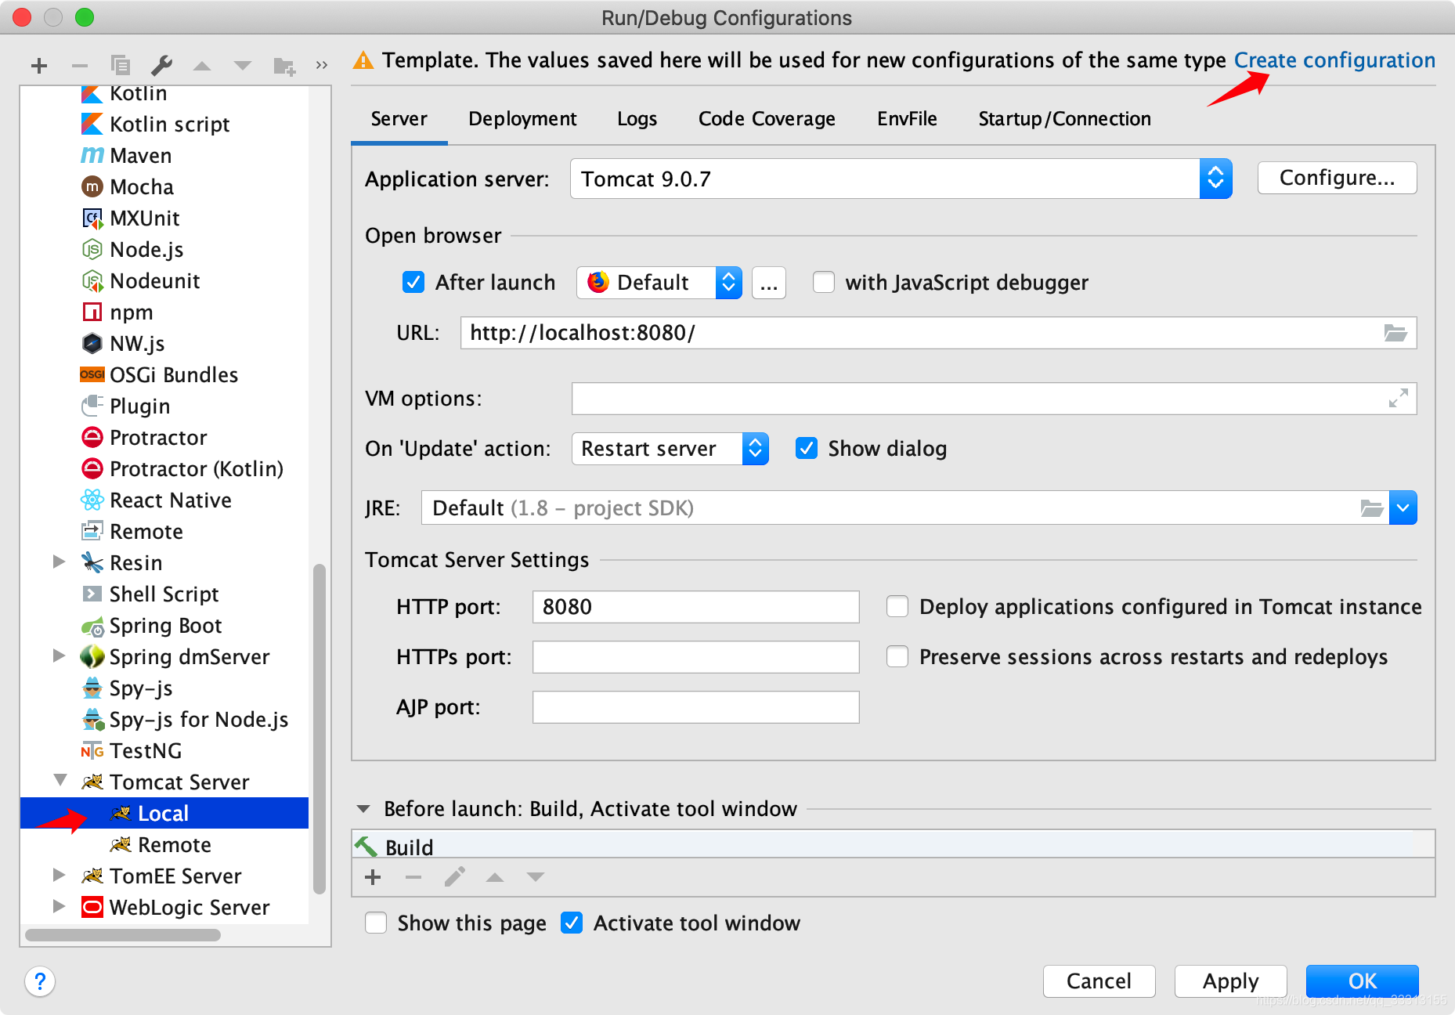Expand the TomEE Server tree node
1455x1015 pixels.
tap(59, 875)
